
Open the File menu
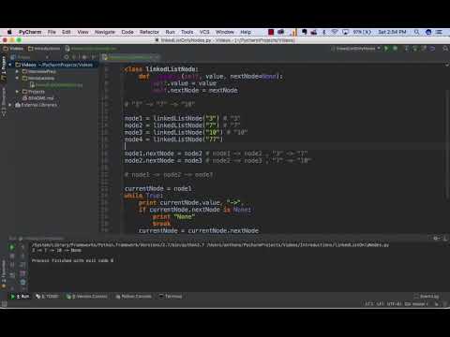pyautogui.click(x=52, y=32)
